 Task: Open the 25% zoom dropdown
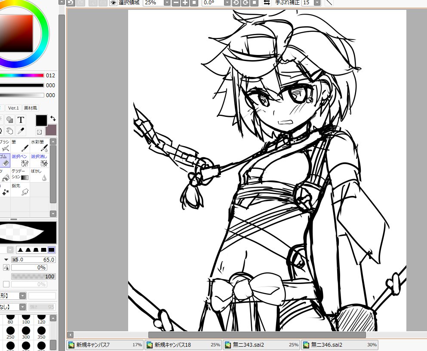click(167, 3)
